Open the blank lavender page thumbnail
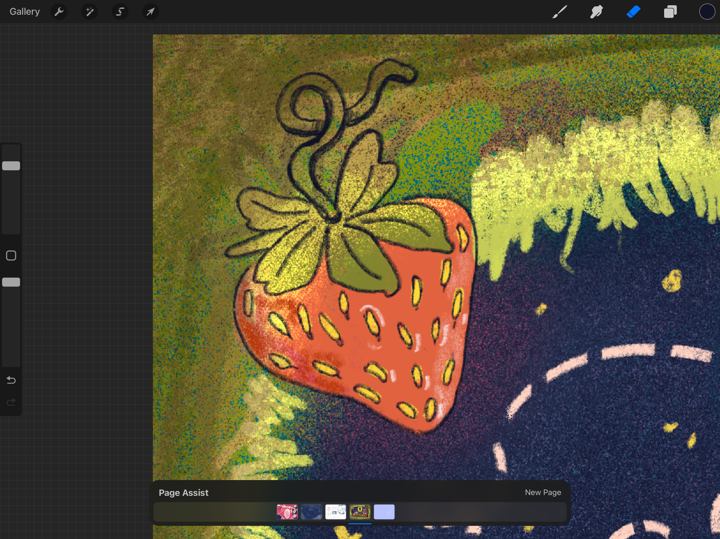Image resolution: width=720 pixels, height=539 pixels. click(384, 512)
